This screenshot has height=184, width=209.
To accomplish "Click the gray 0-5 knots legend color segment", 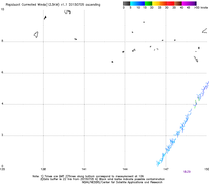I will pyautogui.click(x=127, y=3).
